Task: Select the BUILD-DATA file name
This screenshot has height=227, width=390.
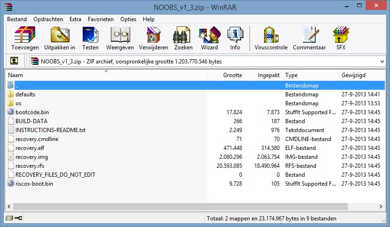Action: click(31, 121)
